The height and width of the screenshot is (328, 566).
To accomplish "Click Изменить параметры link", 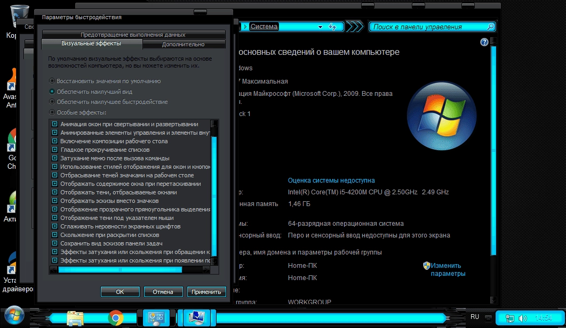I will (448, 269).
